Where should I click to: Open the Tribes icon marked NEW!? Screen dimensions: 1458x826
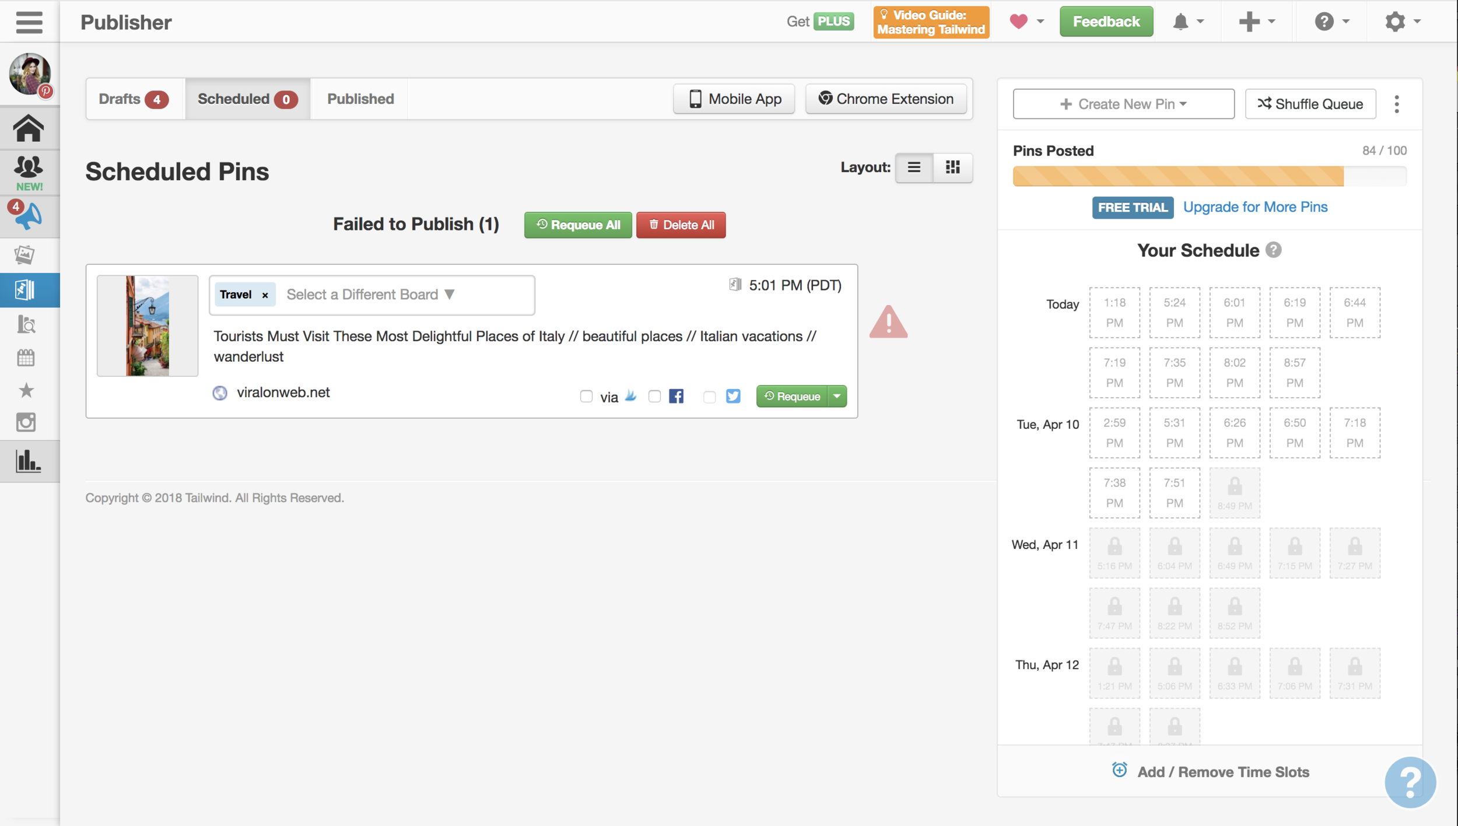tap(29, 173)
